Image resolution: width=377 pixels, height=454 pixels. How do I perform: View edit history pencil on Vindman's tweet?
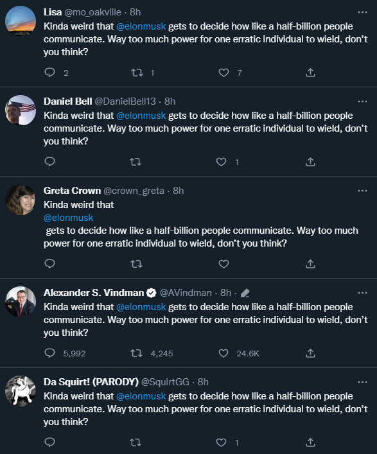(x=245, y=293)
